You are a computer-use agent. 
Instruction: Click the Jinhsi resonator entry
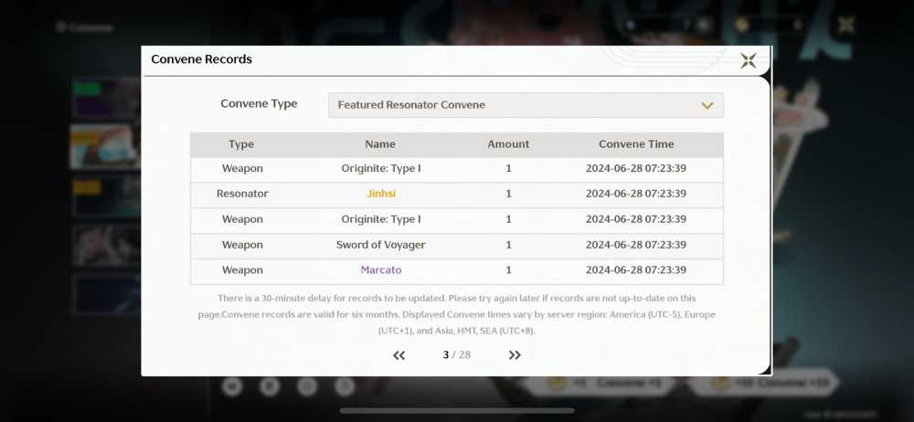380,194
